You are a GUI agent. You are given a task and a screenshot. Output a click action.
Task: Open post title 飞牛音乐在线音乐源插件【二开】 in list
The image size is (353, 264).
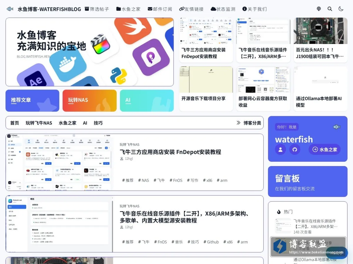[x=185, y=217]
